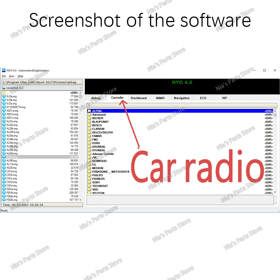Image resolution: width=280 pixels, height=280 pixels.
Task: Select file AL02a.img
Action: pyautogui.click(x=40, y=125)
